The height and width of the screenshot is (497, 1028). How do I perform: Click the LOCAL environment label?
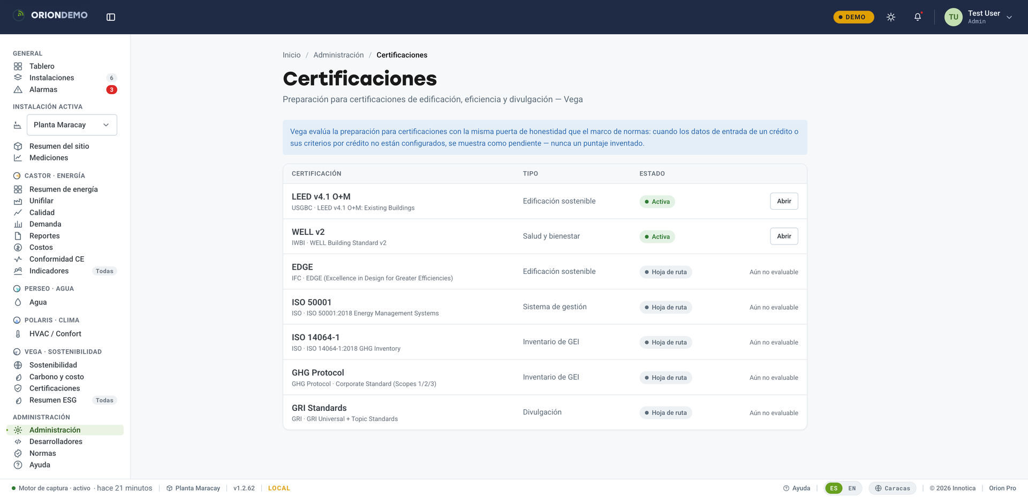click(x=279, y=488)
